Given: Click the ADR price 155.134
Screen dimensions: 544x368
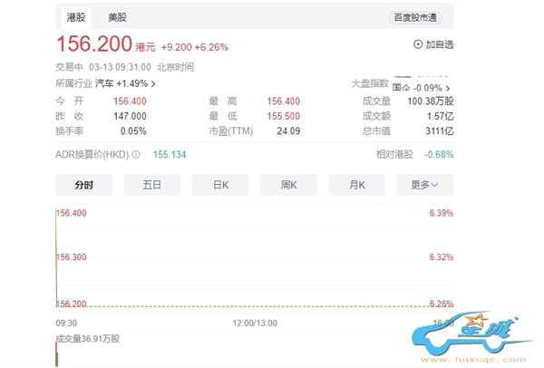Looking at the screenshot, I should 170,154.
